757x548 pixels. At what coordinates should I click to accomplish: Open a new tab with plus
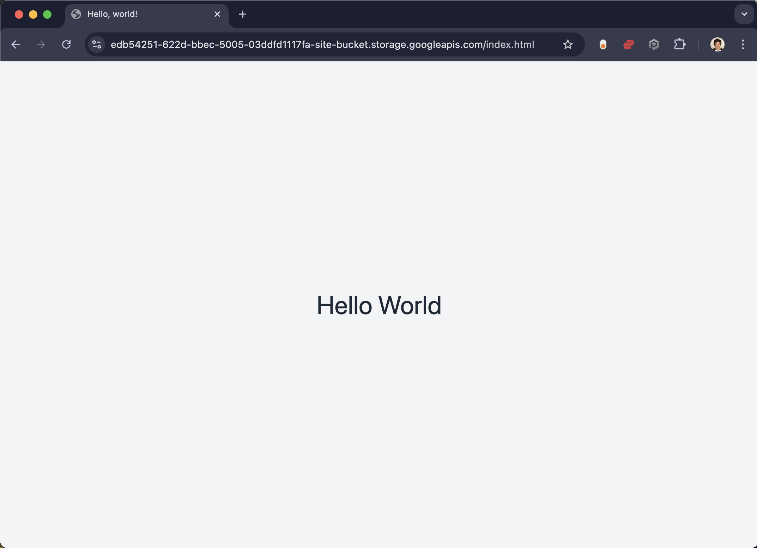click(243, 14)
